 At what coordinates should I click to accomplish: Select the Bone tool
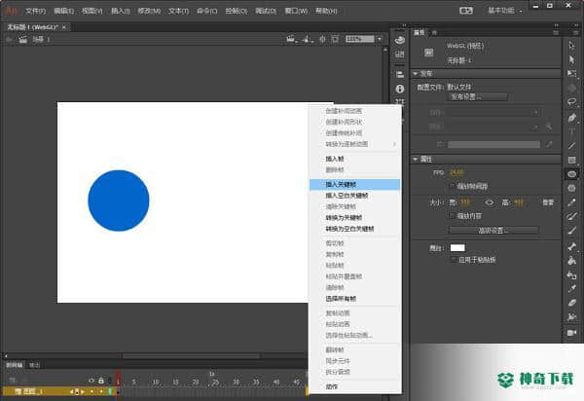[x=571, y=246]
